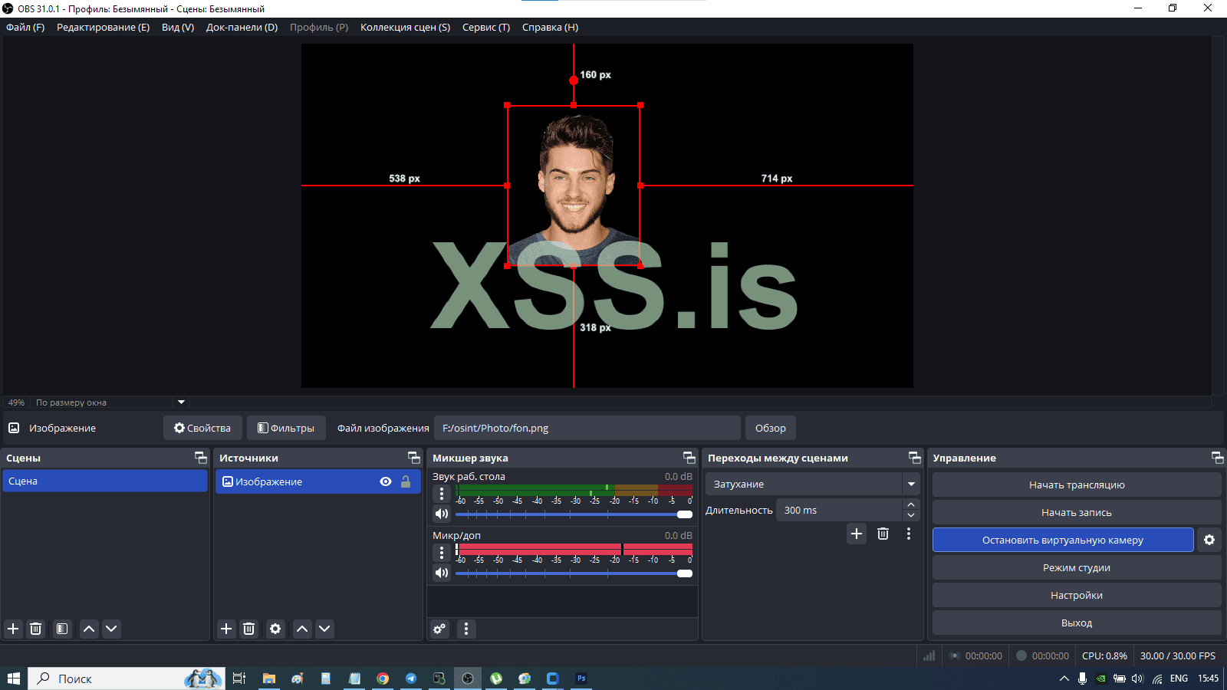Open source properties gear in Sources panel
Image resolution: width=1227 pixels, height=690 pixels.
tap(275, 629)
